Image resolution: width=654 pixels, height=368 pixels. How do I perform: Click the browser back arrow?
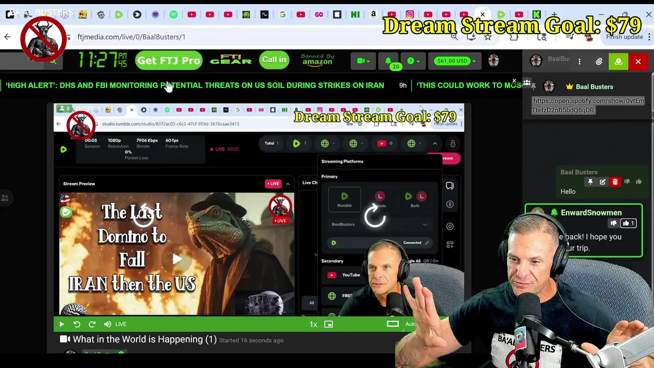pyautogui.click(x=7, y=37)
